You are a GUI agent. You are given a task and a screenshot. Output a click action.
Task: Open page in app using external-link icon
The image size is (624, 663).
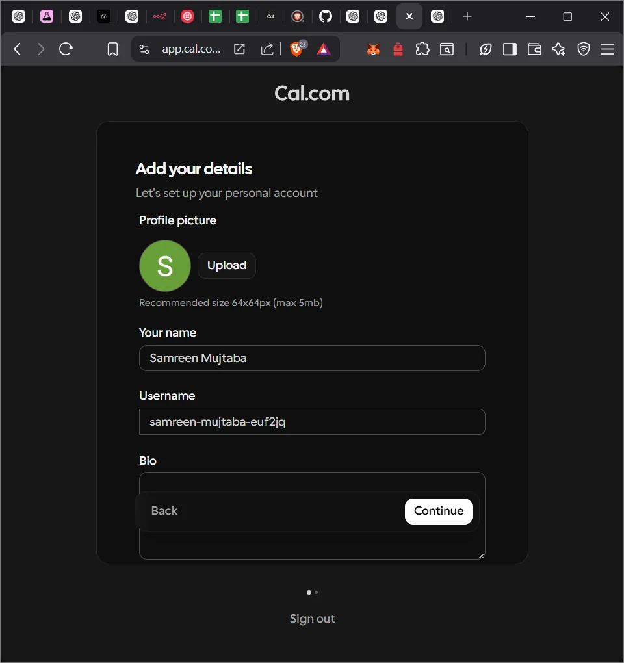point(239,49)
